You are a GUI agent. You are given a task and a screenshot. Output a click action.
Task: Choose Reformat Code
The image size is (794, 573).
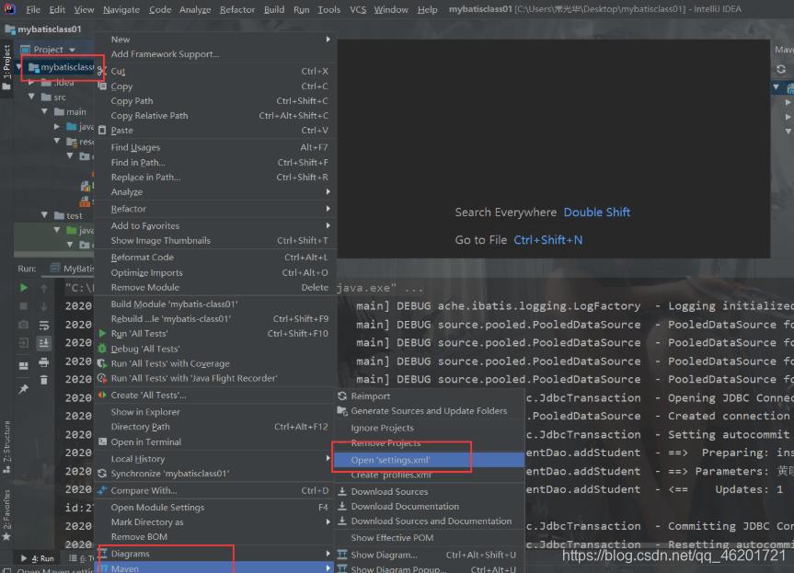215,258
